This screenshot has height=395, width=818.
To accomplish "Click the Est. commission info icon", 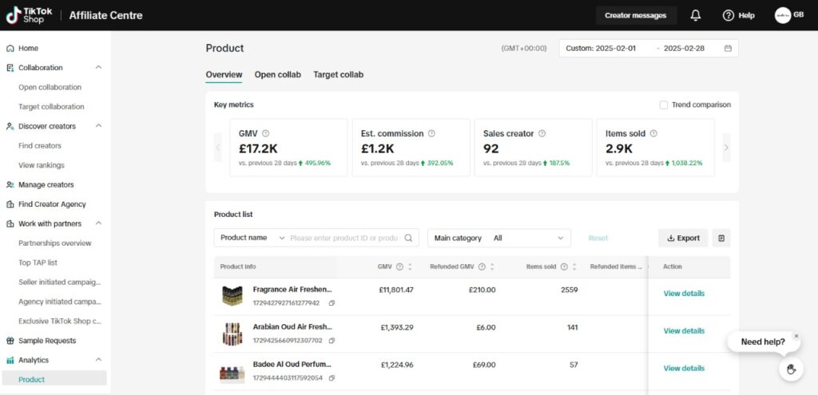I will 431,133.
